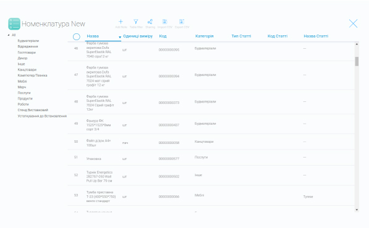
Task: Click the Export CSV icon
Action: 182,22
